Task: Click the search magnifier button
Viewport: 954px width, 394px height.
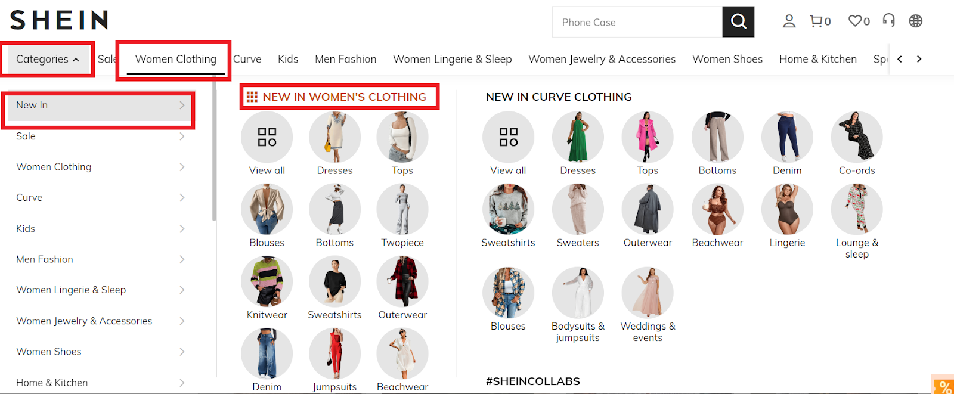Action: 738,22
